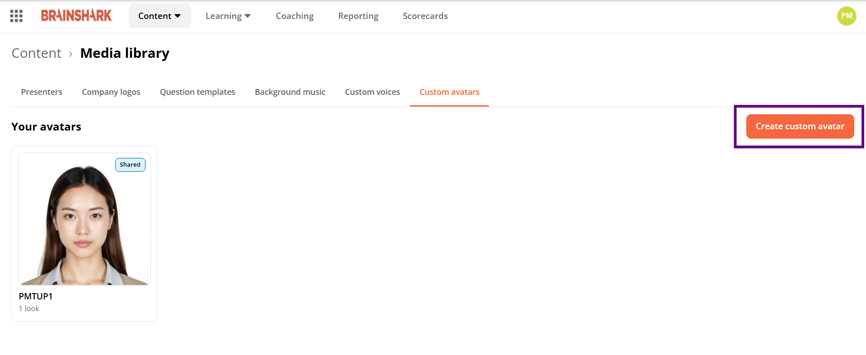Click the 'Media library' page title
The width and height of the screenshot is (866, 355).
coord(125,53)
